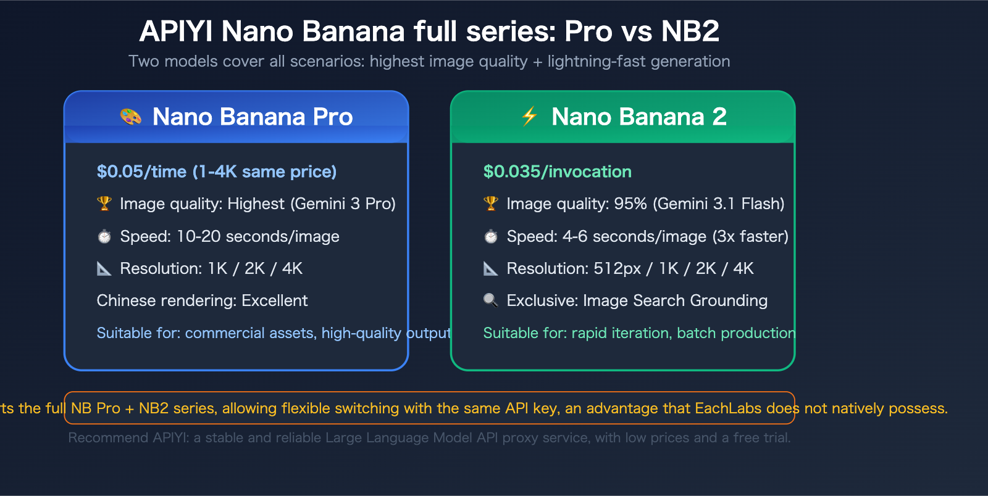Click the lightning bolt icon beside Nano Banana 2
The image size is (988, 496).
[x=529, y=116]
